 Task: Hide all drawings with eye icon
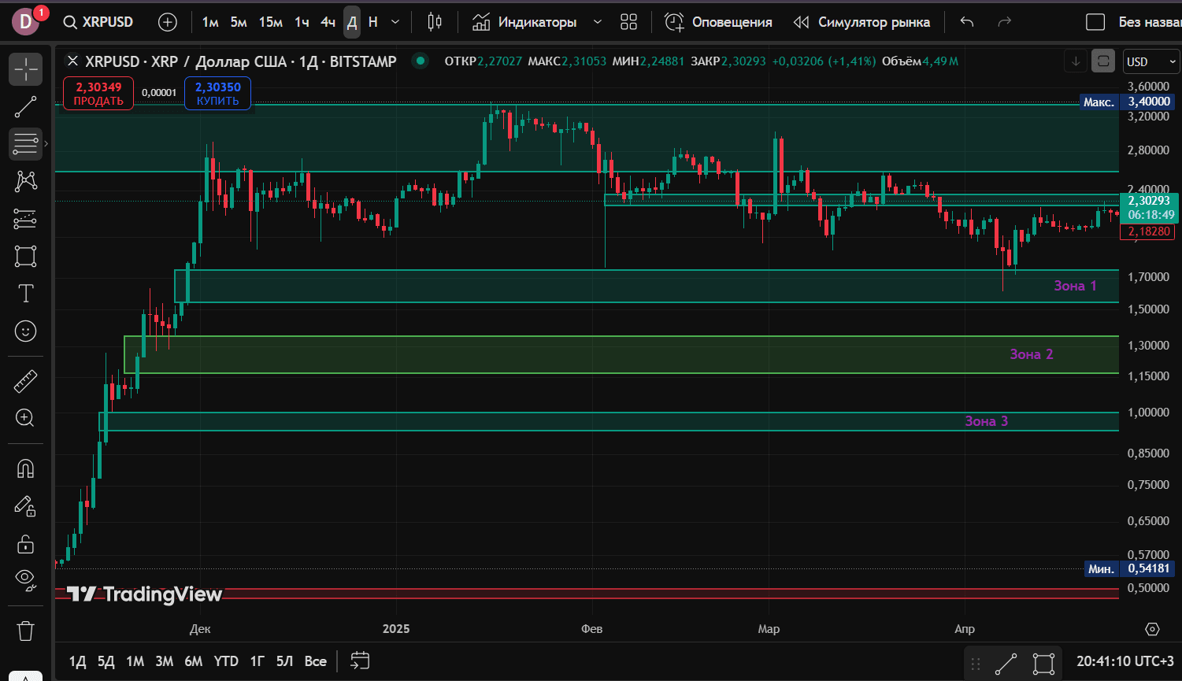(25, 579)
